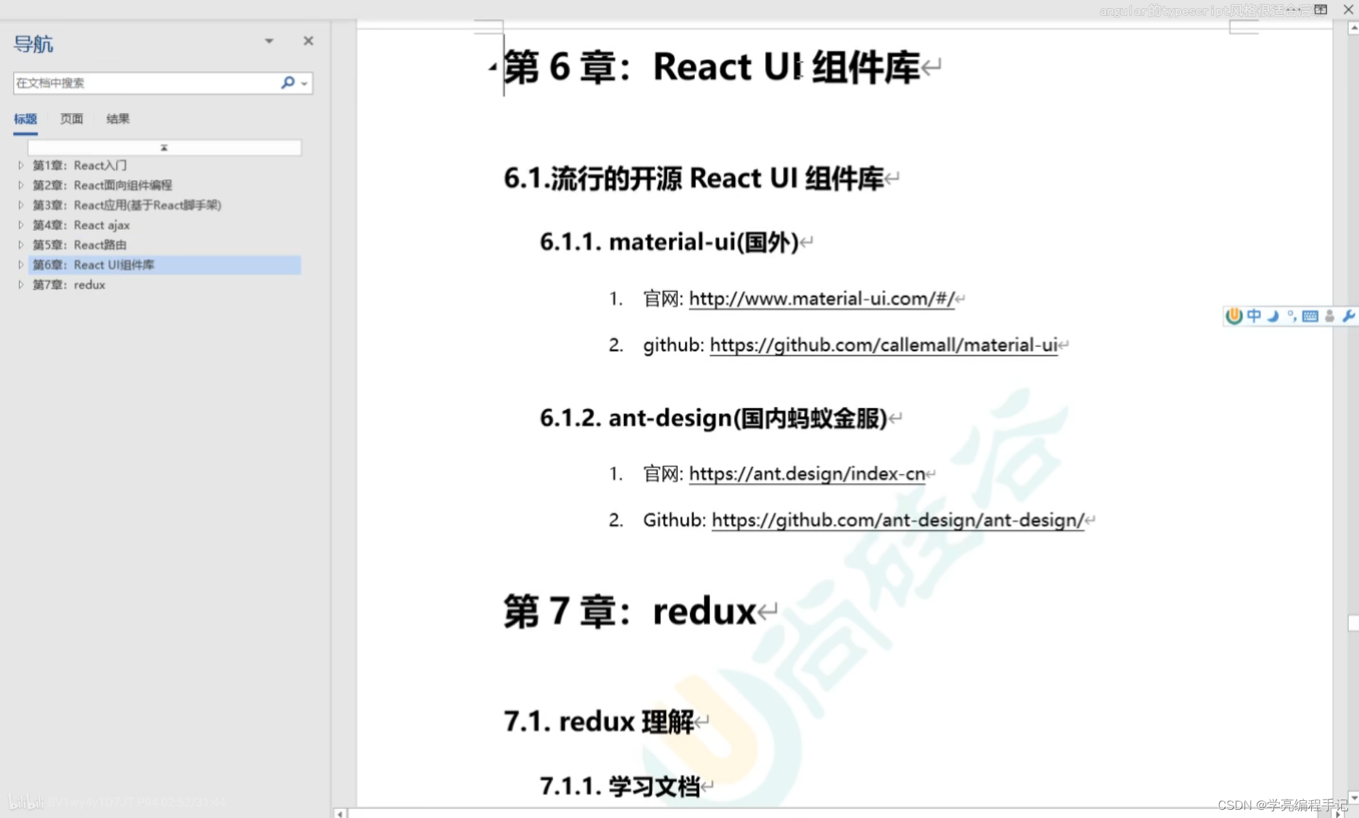Select heading 第5章: React路由
This screenshot has width=1359, height=818.
pos(80,245)
